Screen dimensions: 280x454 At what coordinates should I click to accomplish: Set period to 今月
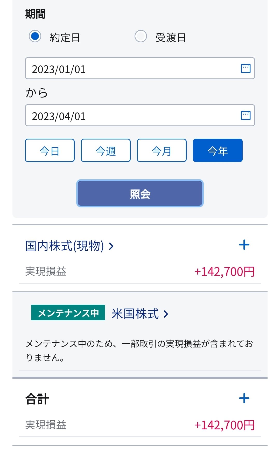point(162,151)
